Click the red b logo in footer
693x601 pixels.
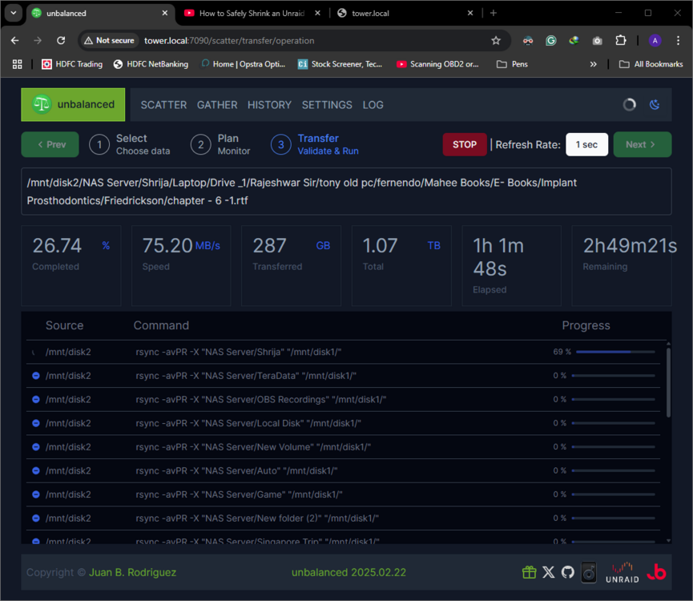click(657, 572)
